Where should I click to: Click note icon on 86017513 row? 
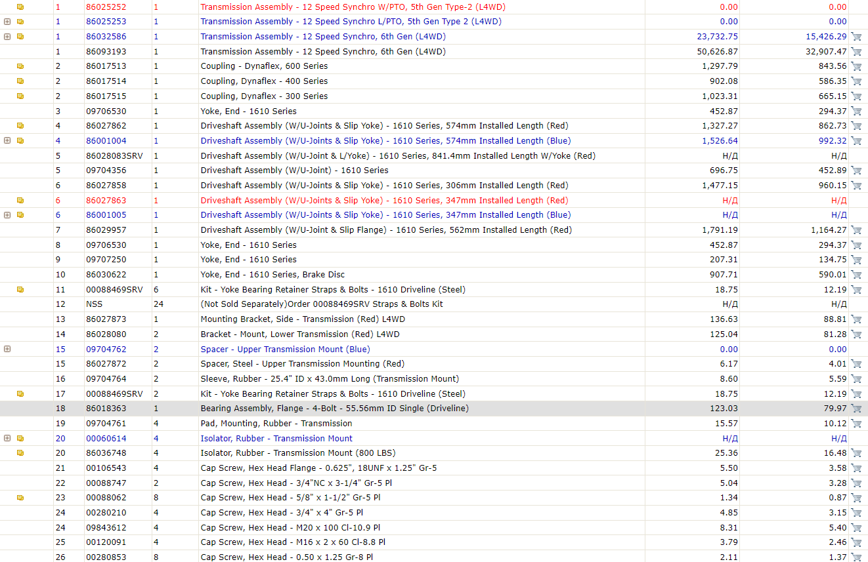tap(20, 66)
